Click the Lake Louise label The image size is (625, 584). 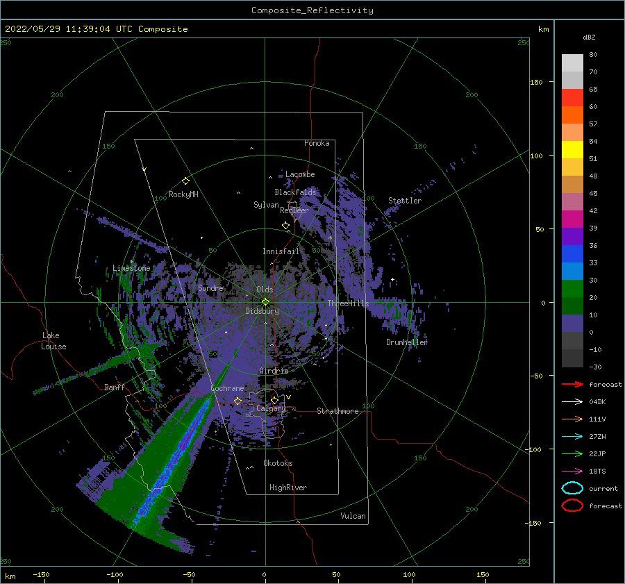tap(53, 341)
